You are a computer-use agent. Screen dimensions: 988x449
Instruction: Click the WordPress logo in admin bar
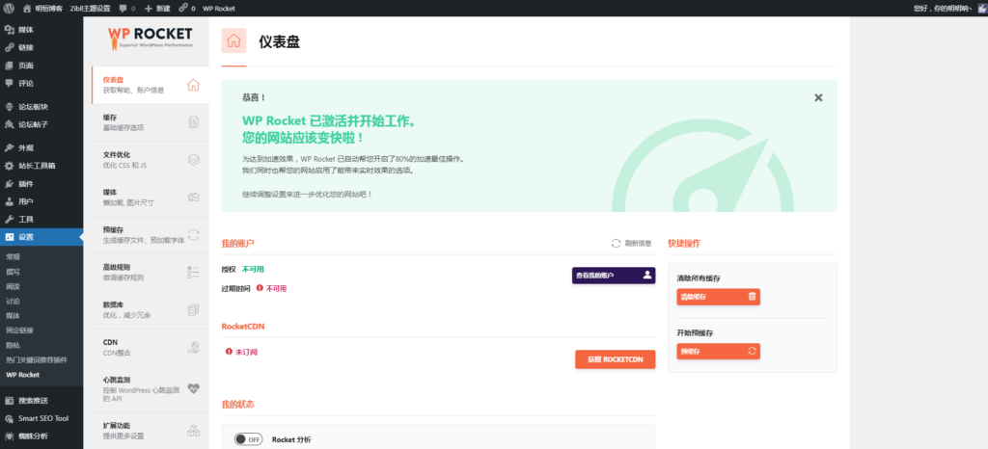pos(9,8)
